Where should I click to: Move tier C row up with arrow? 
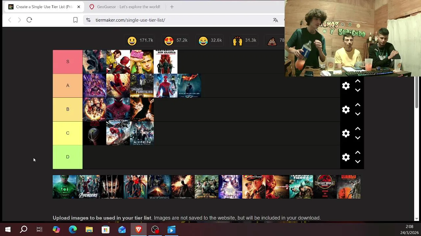tap(358, 129)
